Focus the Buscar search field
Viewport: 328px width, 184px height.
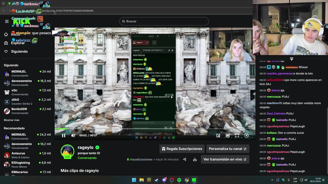(164, 21)
